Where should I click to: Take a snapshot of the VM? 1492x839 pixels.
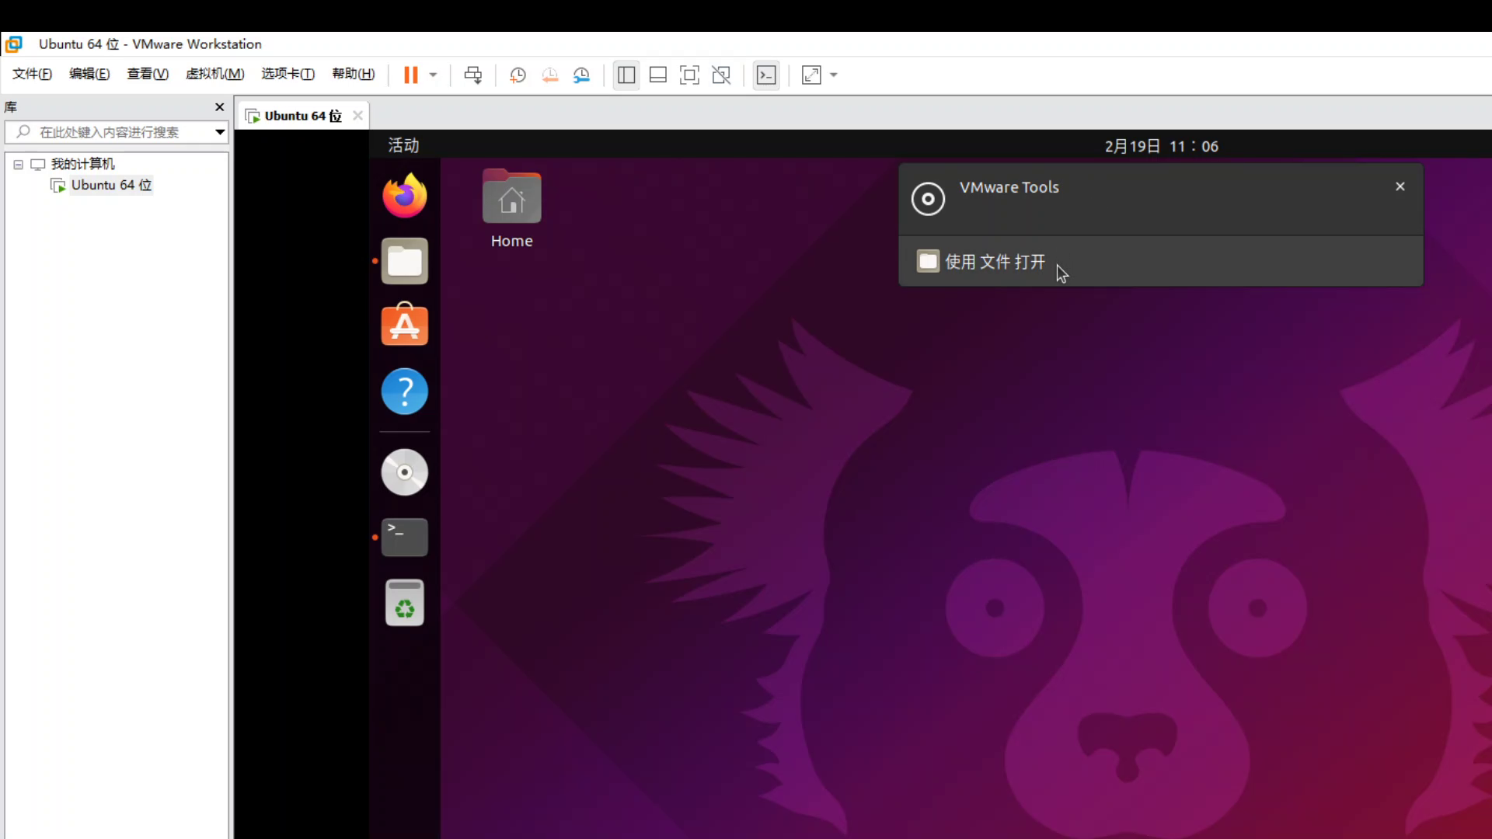(x=518, y=75)
